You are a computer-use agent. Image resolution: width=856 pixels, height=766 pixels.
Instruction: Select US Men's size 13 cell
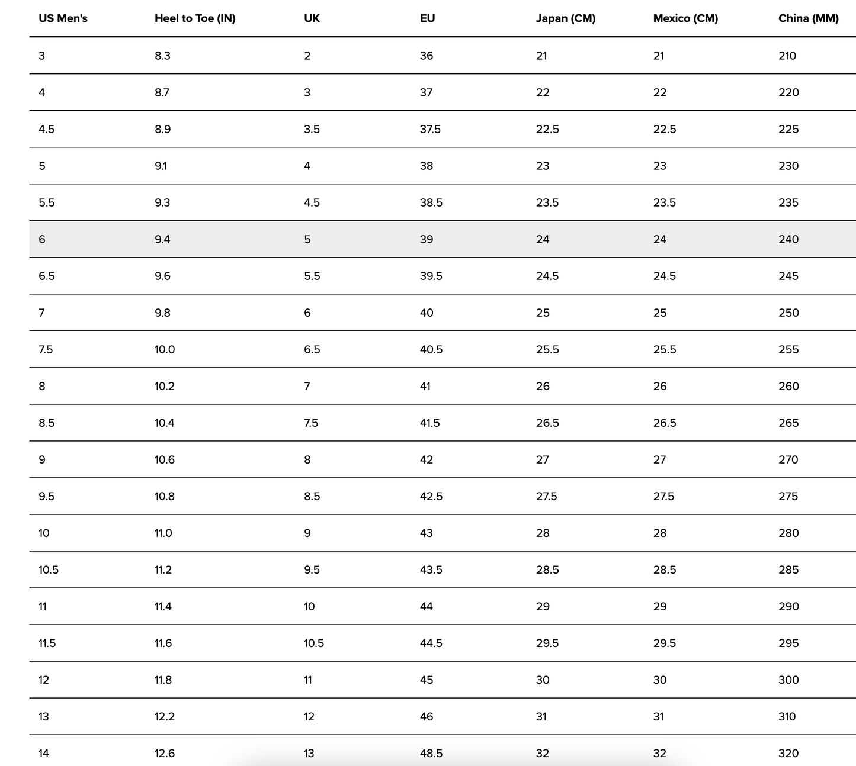pyautogui.click(x=44, y=716)
